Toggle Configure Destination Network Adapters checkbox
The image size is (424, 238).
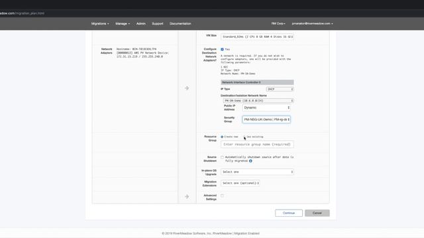tap(223, 50)
